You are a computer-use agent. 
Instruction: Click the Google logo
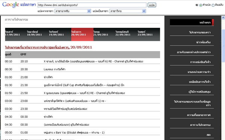click(10, 5)
